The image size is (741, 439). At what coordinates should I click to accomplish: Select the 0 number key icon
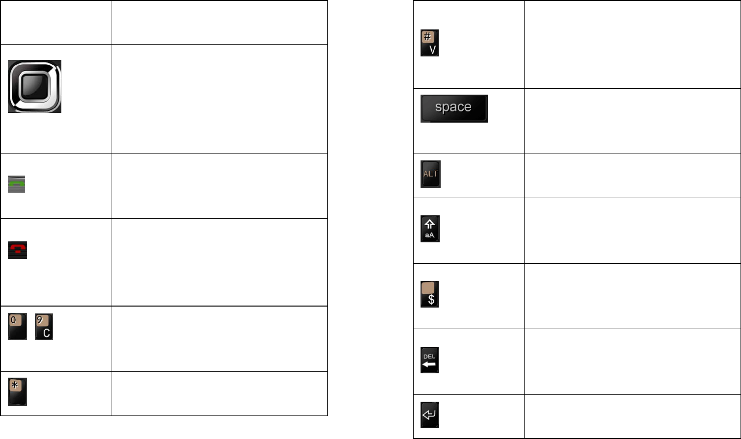pos(17,327)
